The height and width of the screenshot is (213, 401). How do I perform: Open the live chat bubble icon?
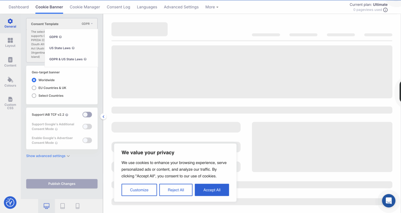388,201
